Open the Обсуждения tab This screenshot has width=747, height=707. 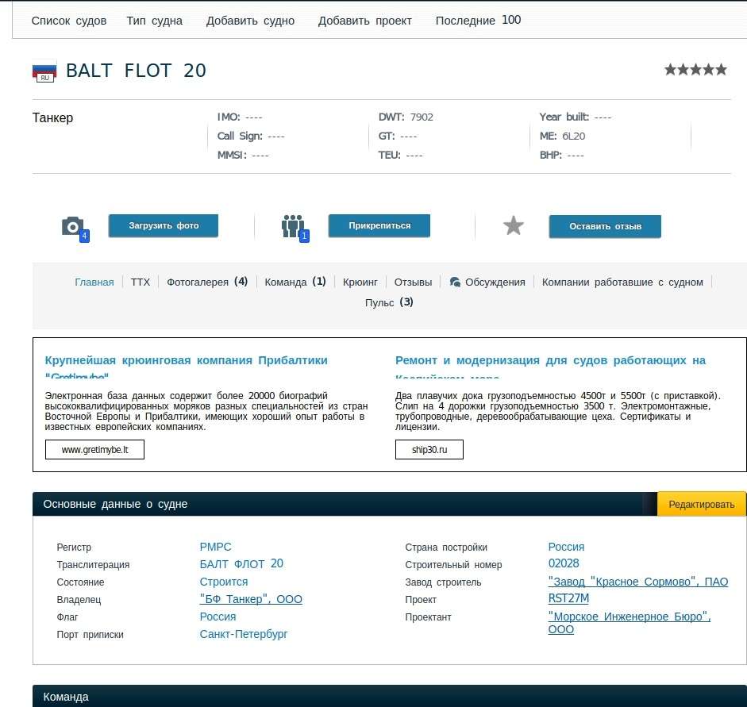point(495,282)
